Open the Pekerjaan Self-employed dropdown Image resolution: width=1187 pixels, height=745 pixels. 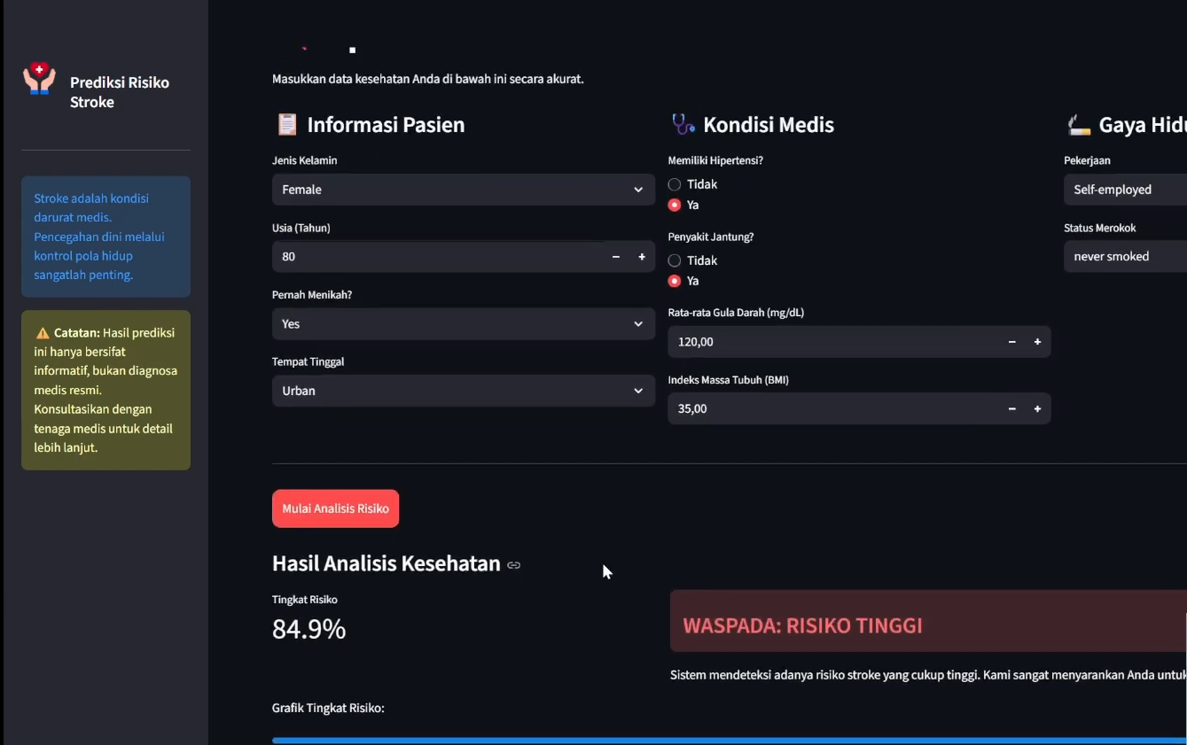pos(1125,190)
